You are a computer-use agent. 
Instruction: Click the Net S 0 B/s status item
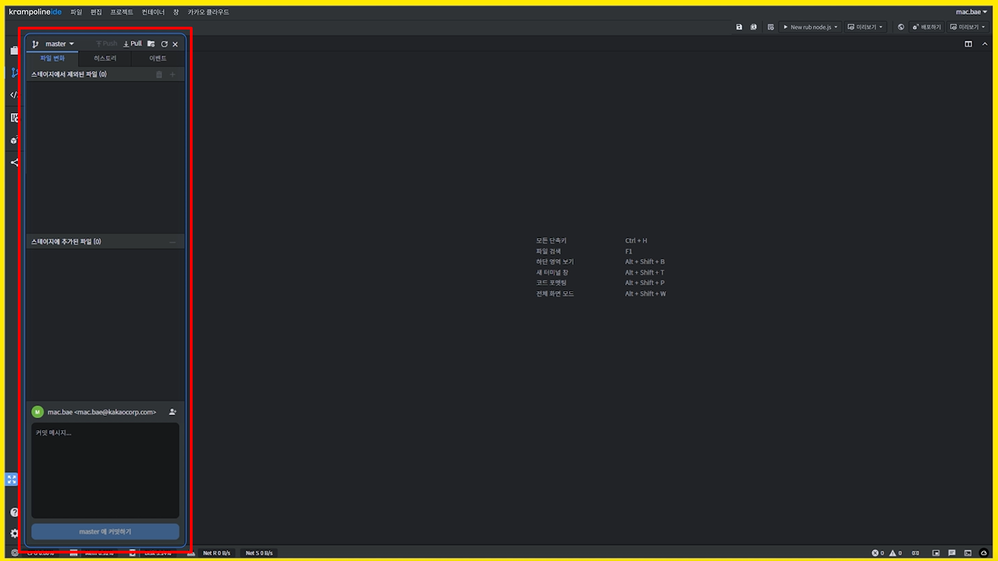(x=259, y=553)
